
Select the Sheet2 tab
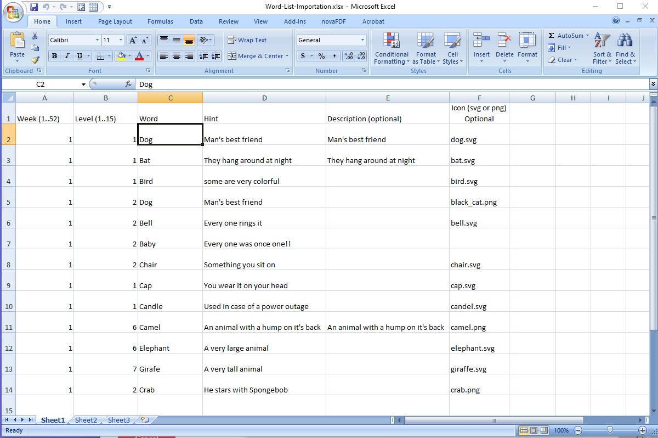[x=85, y=420]
